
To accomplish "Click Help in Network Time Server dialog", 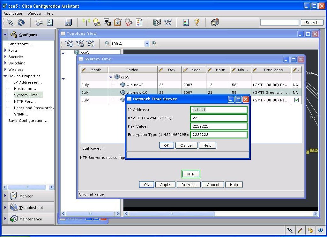I will point(207,145).
